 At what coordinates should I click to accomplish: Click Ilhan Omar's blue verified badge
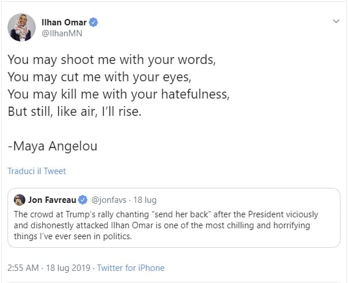(x=93, y=22)
